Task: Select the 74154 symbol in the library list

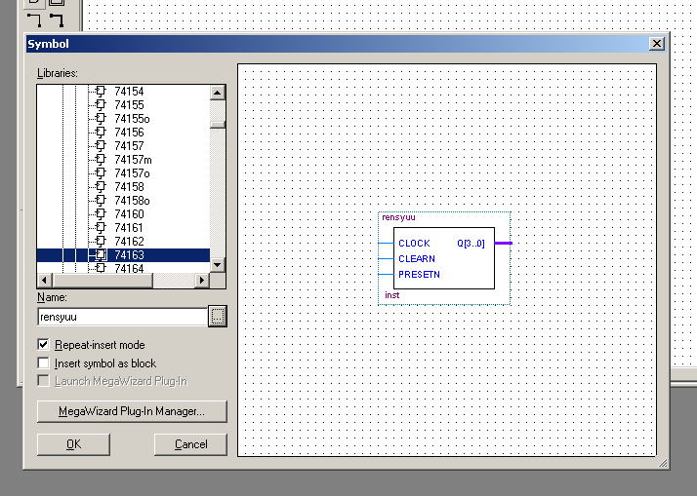Action: point(129,92)
